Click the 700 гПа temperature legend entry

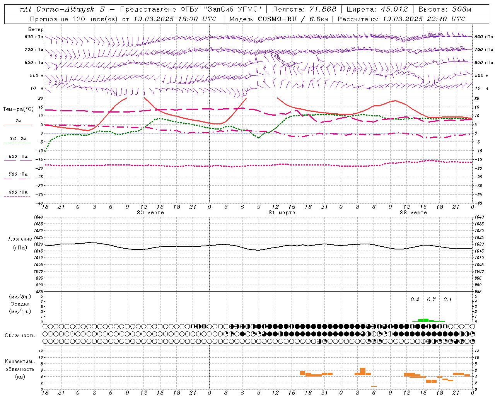coord(18,174)
